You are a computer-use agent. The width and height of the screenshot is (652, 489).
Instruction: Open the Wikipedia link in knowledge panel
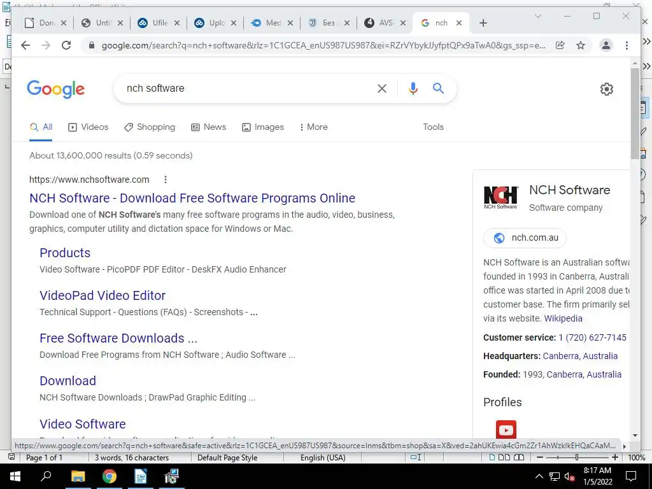pyautogui.click(x=563, y=318)
